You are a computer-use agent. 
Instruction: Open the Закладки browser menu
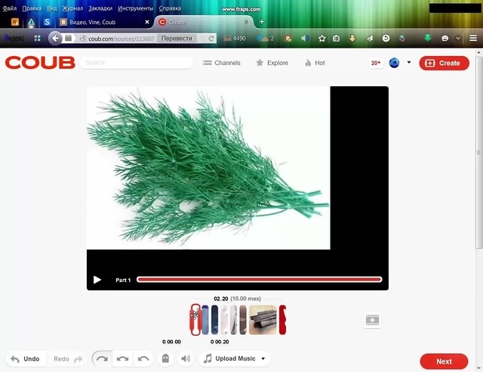pos(100,8)
